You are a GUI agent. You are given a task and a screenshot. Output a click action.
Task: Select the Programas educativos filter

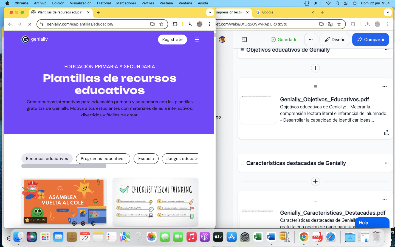coord(103,159)
